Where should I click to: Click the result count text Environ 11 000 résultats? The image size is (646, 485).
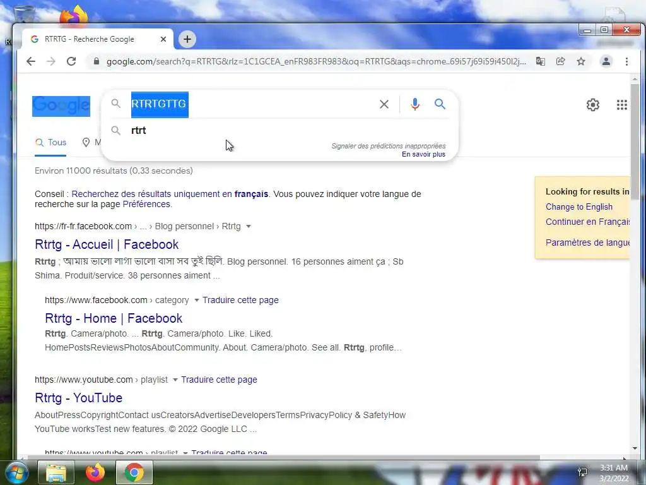click(x=114, y=171)
